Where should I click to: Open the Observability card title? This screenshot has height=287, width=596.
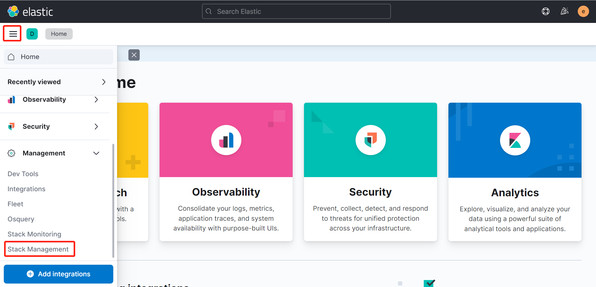click(226, 192)
